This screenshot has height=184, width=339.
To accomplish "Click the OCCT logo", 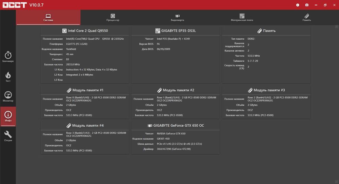I will click(15, 5).
